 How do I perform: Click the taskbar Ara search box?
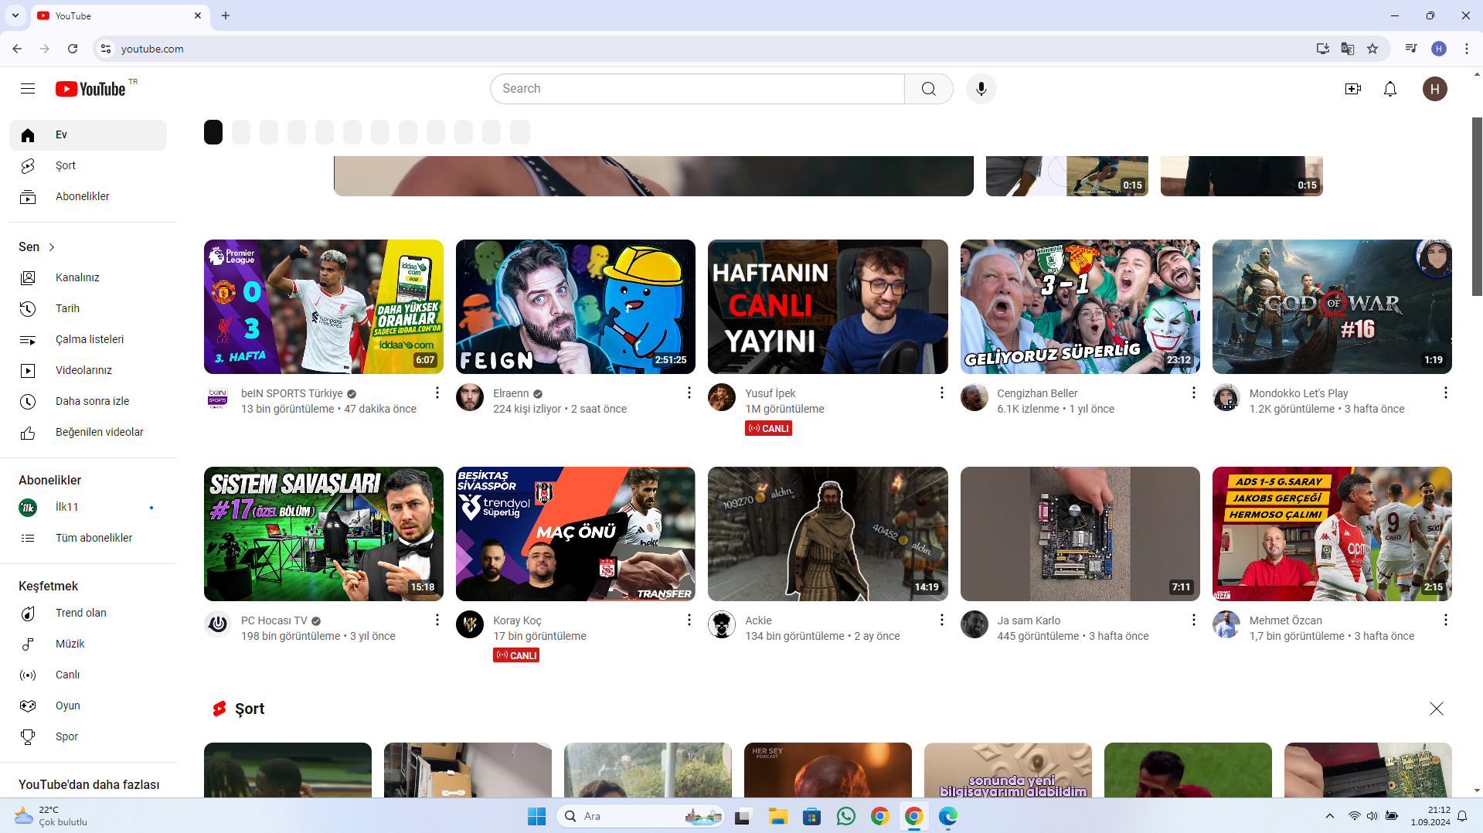pos(640,816)
